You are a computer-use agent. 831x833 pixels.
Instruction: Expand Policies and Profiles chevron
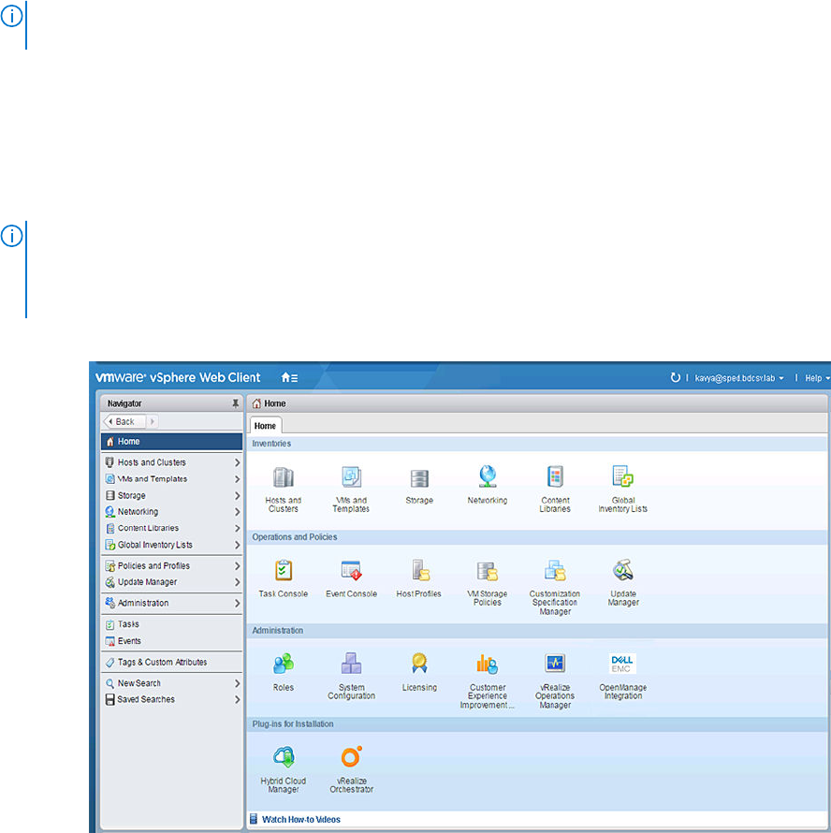click(237, 566)
